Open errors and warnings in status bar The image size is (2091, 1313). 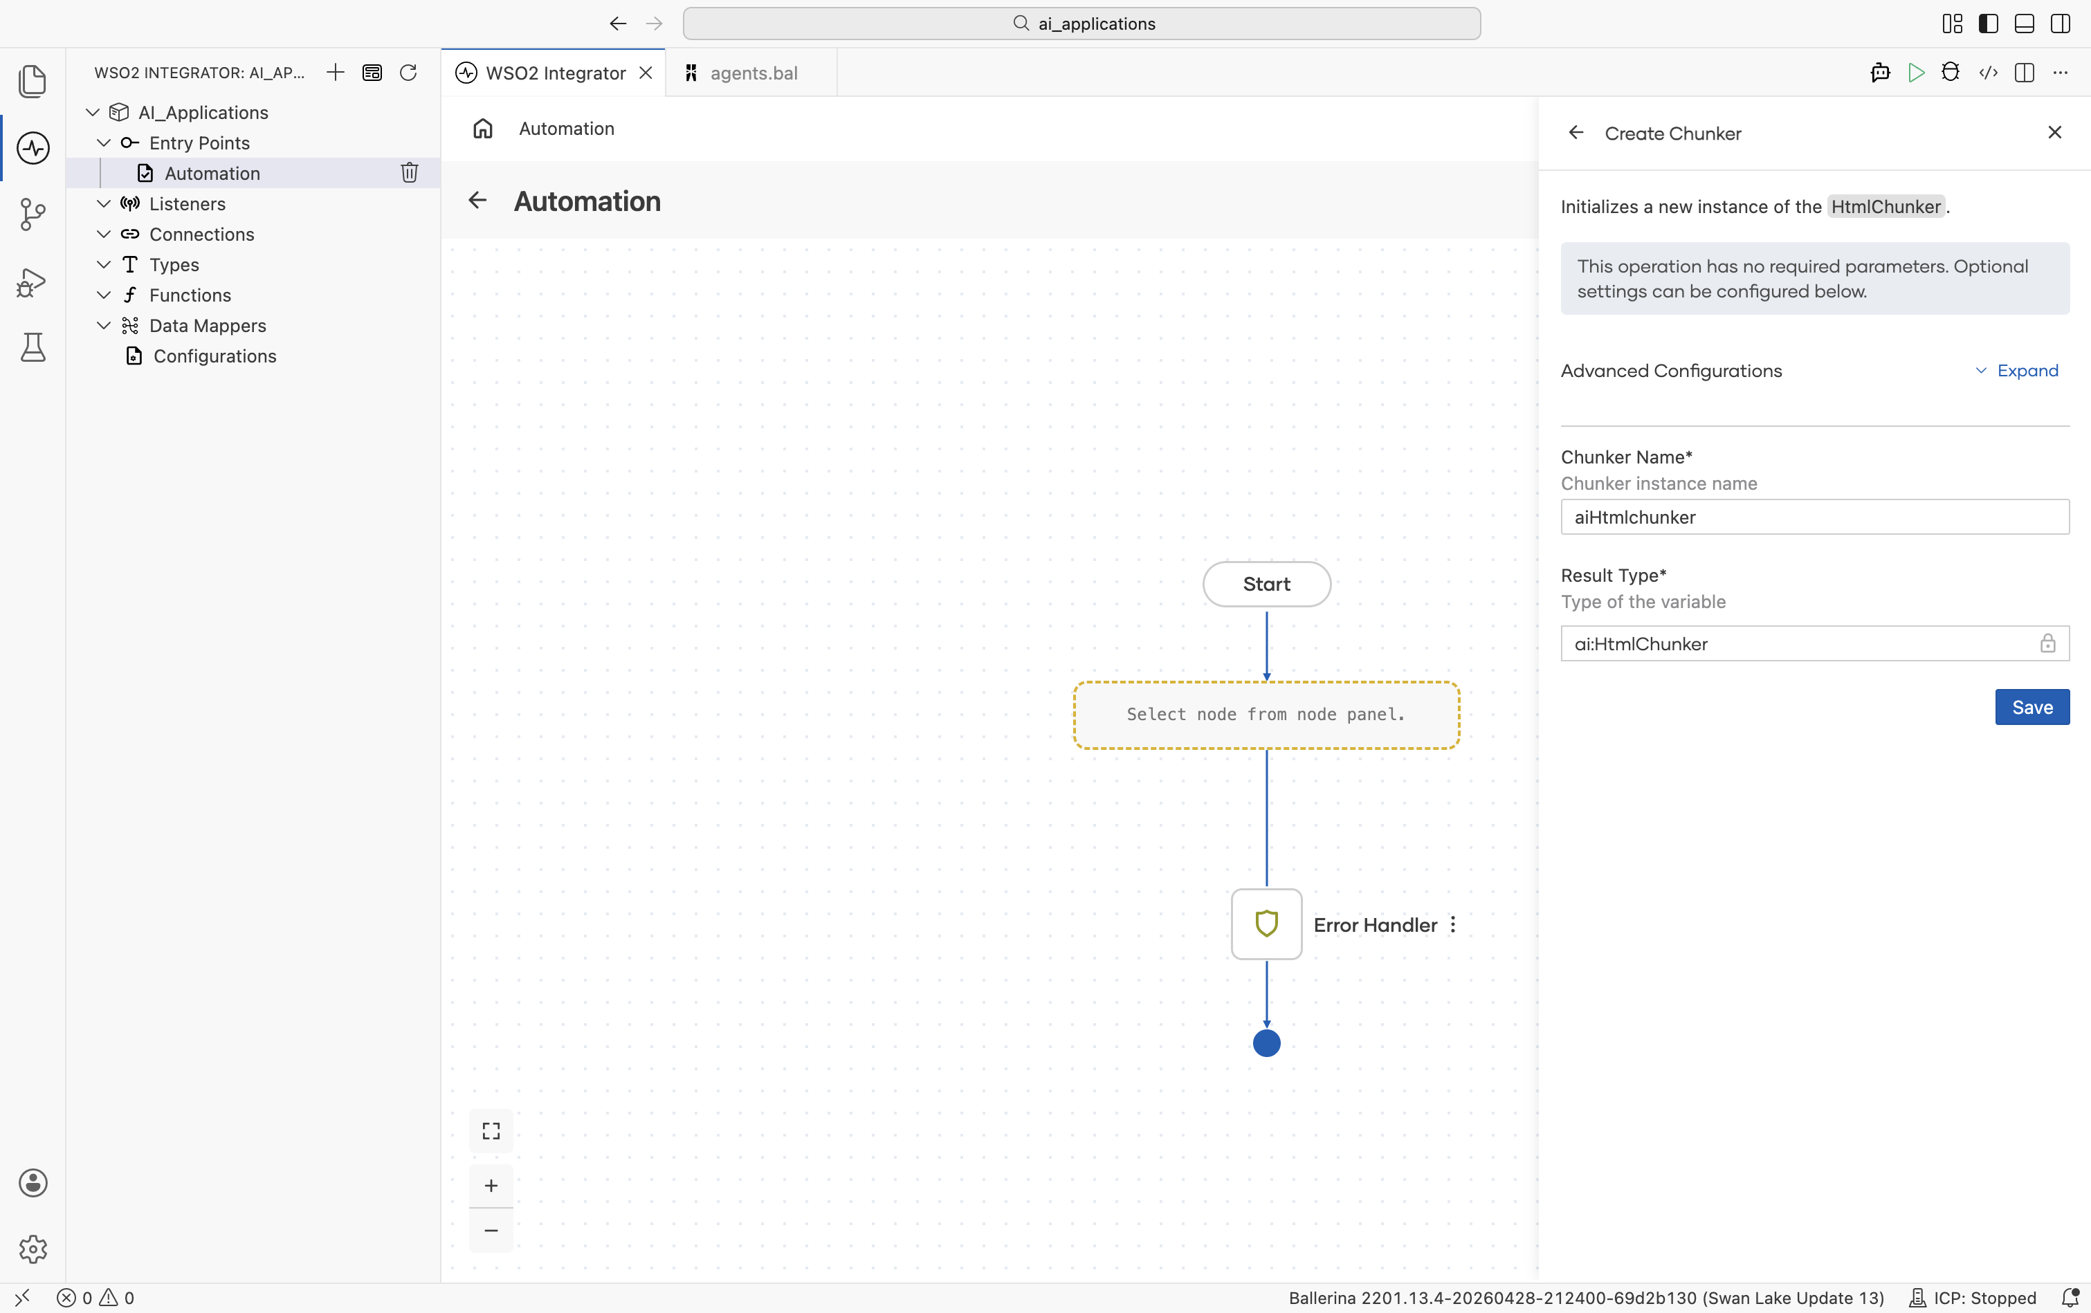[x=95, y=1297]
